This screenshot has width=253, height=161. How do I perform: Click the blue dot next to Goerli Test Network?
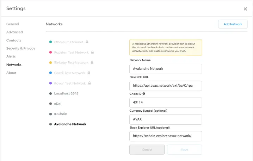point(50,73)
